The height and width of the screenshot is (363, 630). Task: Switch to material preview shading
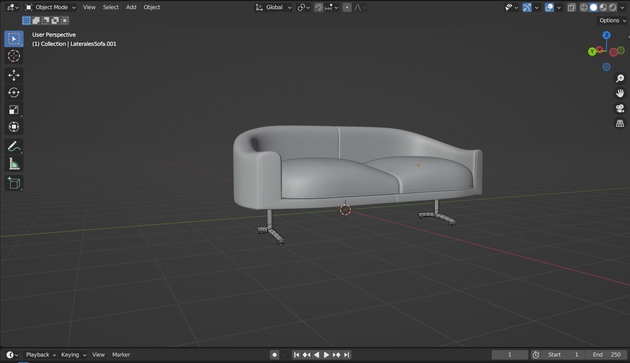click(603, 7)
